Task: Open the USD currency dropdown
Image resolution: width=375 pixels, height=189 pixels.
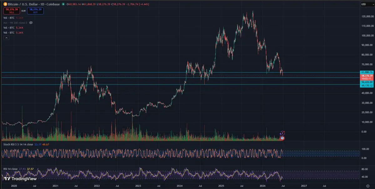Action: pyautogui.click(x=367, y=4)
